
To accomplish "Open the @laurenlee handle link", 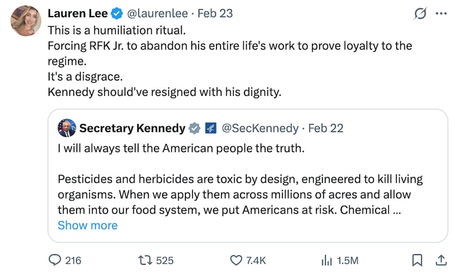I will point(152,13).
